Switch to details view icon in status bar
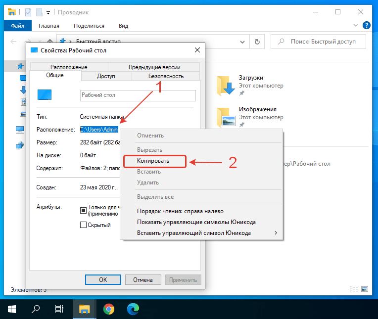 [354, 289]
